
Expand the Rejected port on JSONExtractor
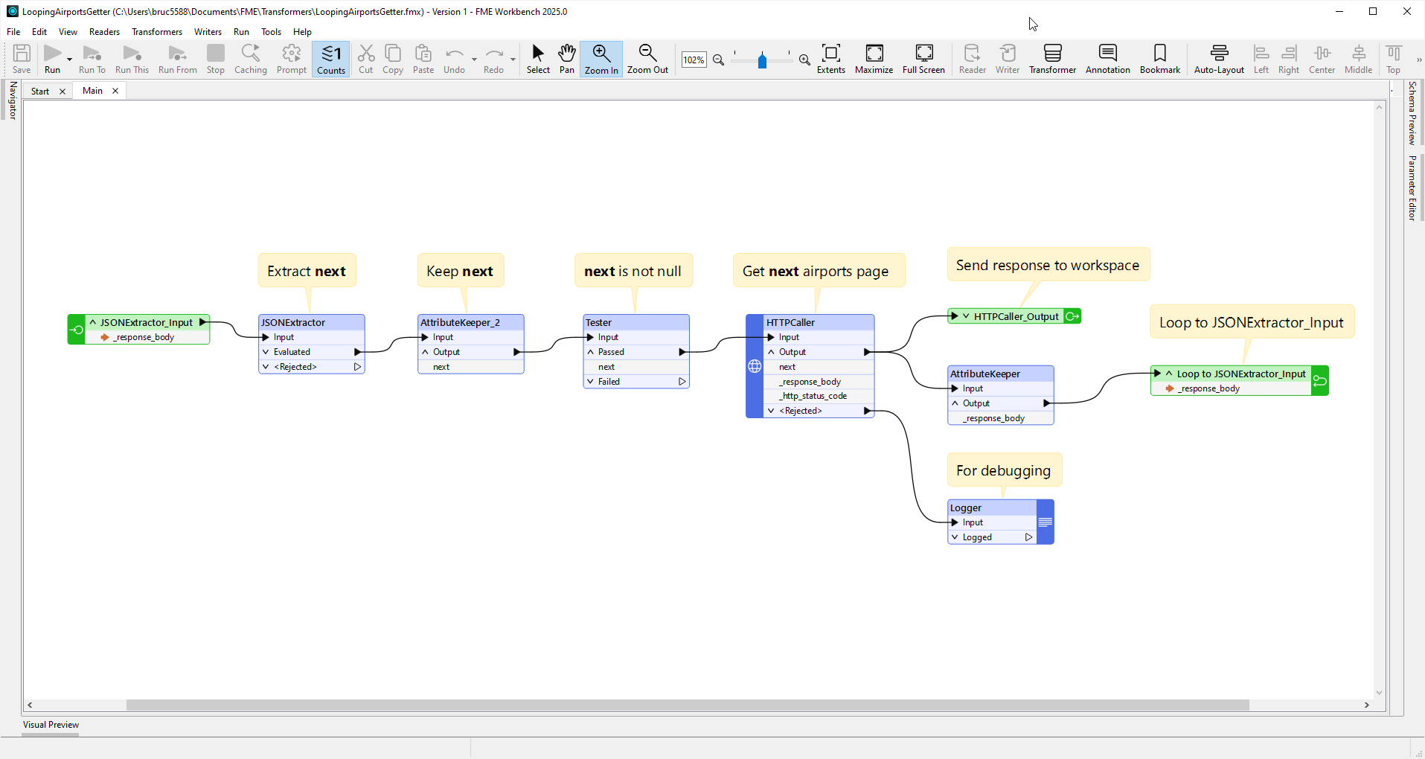point(266,366)
